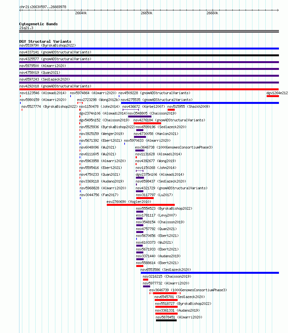Screen dimensions: 288x333
Task: Select black bar of nsv5878451 (Almarri2020)
Action: pos(166,320)
